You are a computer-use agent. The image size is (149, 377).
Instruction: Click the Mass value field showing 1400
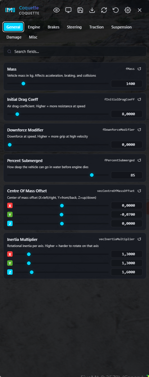coord(127,84)
